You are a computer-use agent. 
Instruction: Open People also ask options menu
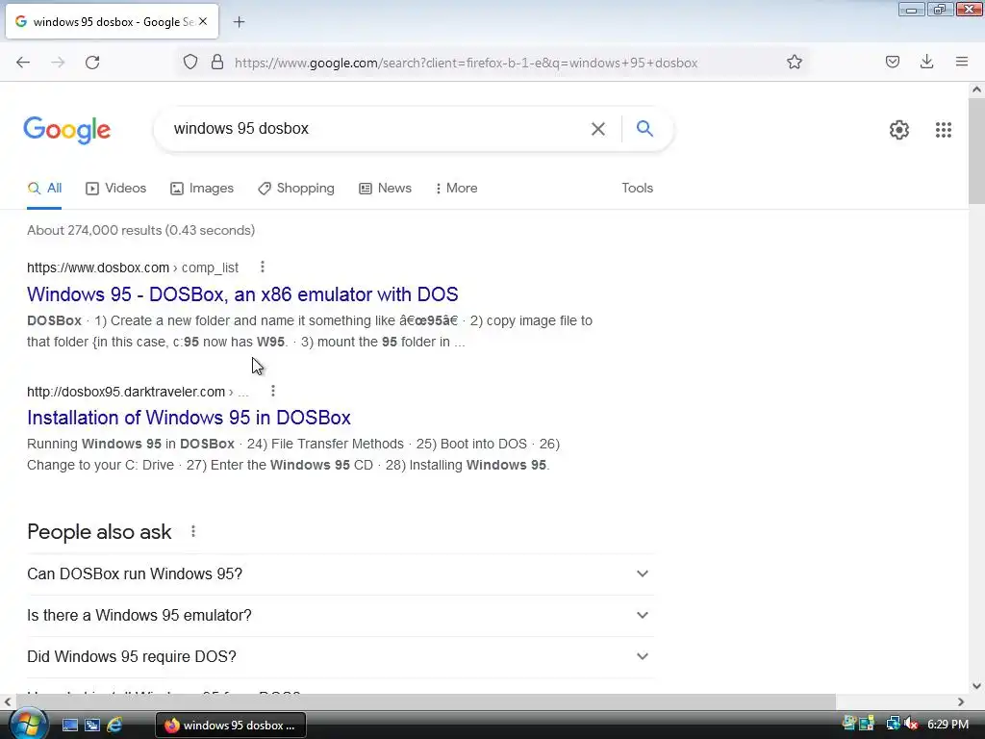point(193,531)
